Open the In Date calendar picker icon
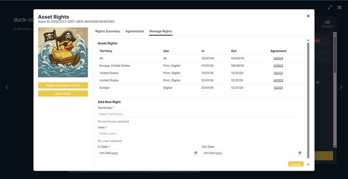The width and height of the screenshot is (348, 179). [196, 153]
